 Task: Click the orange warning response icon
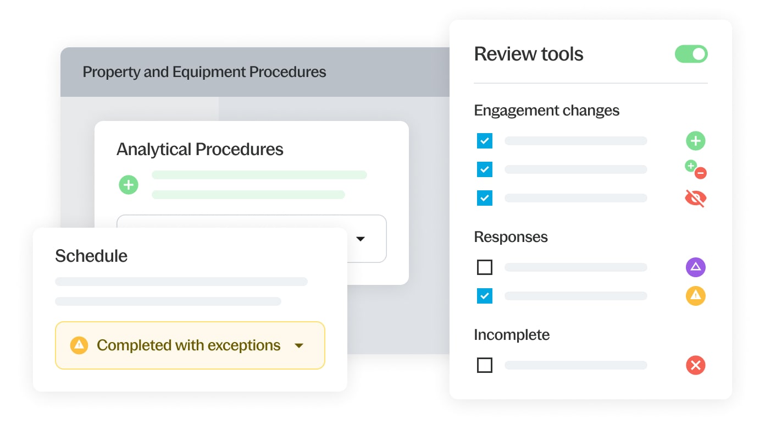(x=695, y=295)
